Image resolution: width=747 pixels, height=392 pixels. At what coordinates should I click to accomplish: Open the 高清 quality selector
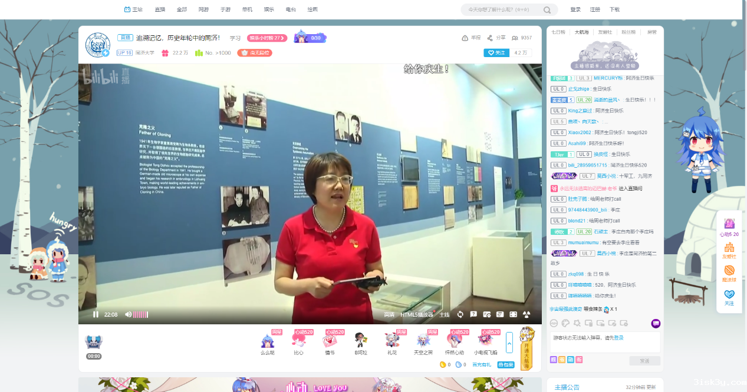click(389, 315)
